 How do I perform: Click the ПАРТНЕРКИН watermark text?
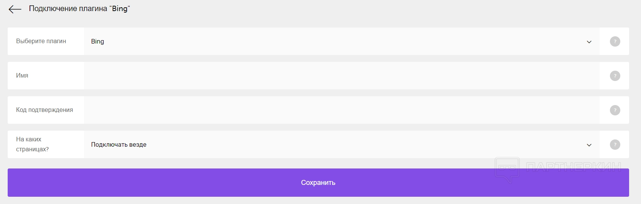click(573, 167)
